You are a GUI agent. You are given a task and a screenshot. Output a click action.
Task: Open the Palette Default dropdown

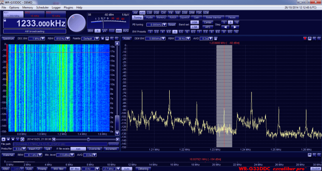[97, 39]
